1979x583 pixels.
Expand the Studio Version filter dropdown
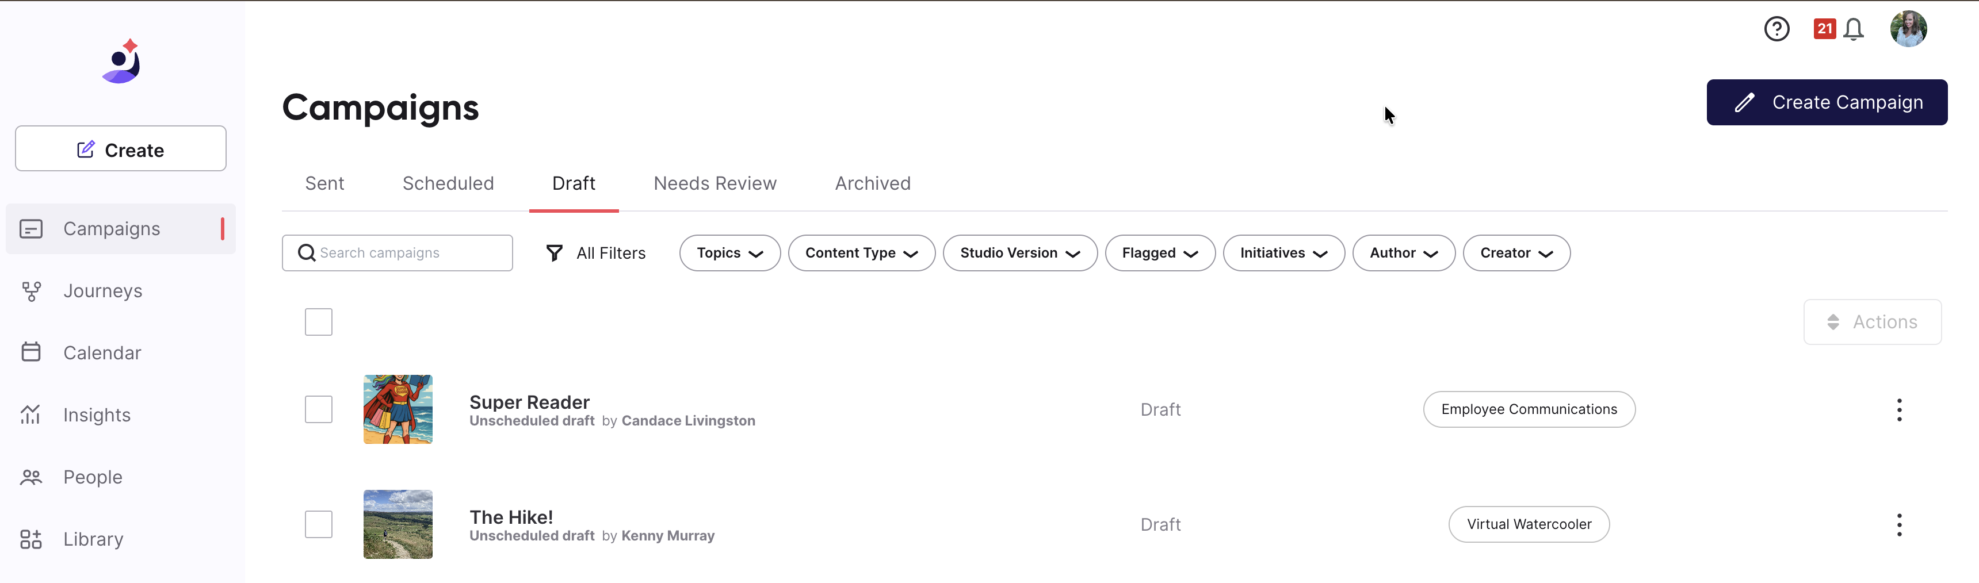pyautogui.click(x=1020, y=253)
